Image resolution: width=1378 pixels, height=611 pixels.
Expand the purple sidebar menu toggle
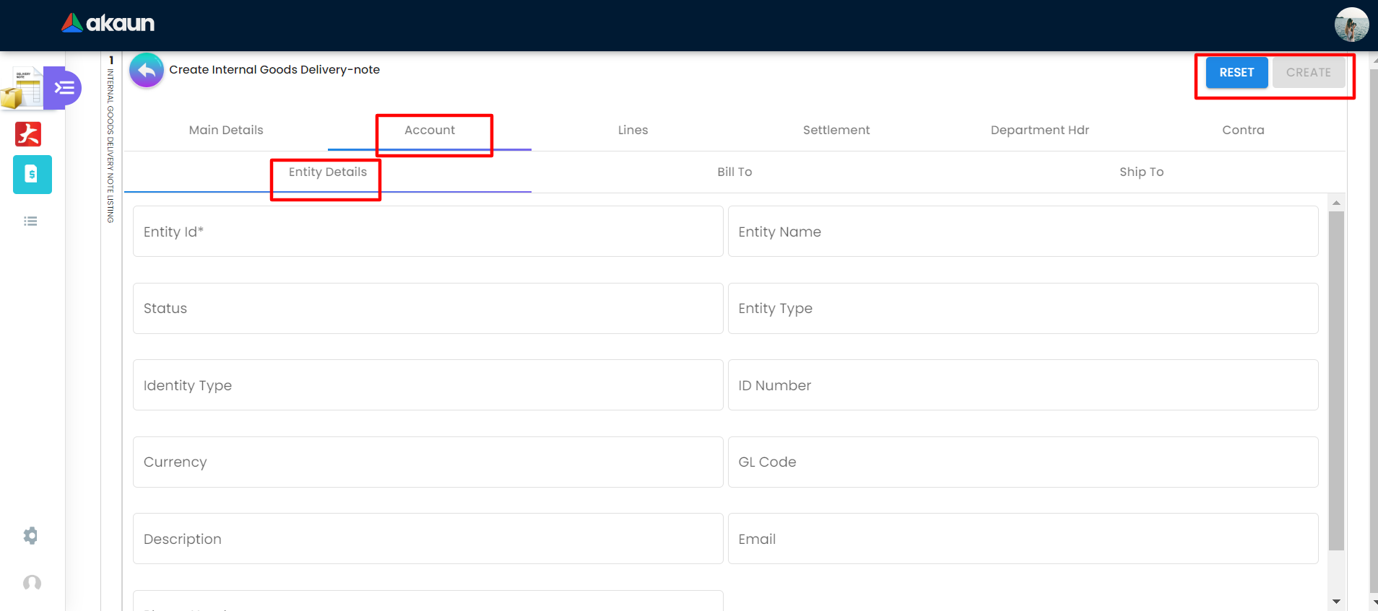[64, 88]
